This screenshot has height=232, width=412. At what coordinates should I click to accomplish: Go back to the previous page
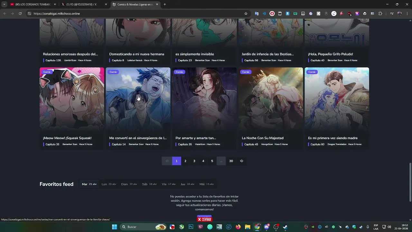click(x=5, y=14)
